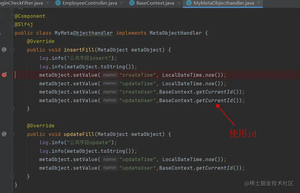Switch to the EmployeeController.java tab
The image size is (300, 193).
[x=90, y=3]
